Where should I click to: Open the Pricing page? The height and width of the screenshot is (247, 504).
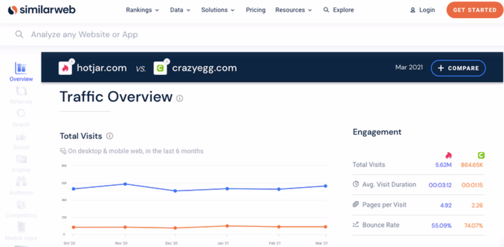(x=255, y=10)
